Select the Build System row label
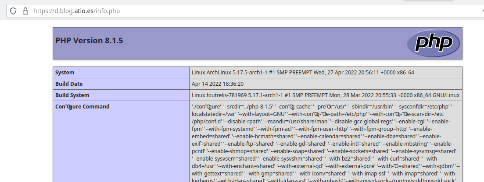Viewport: 484px width, 182px height. pyautogui.click(x=72, y=95)
